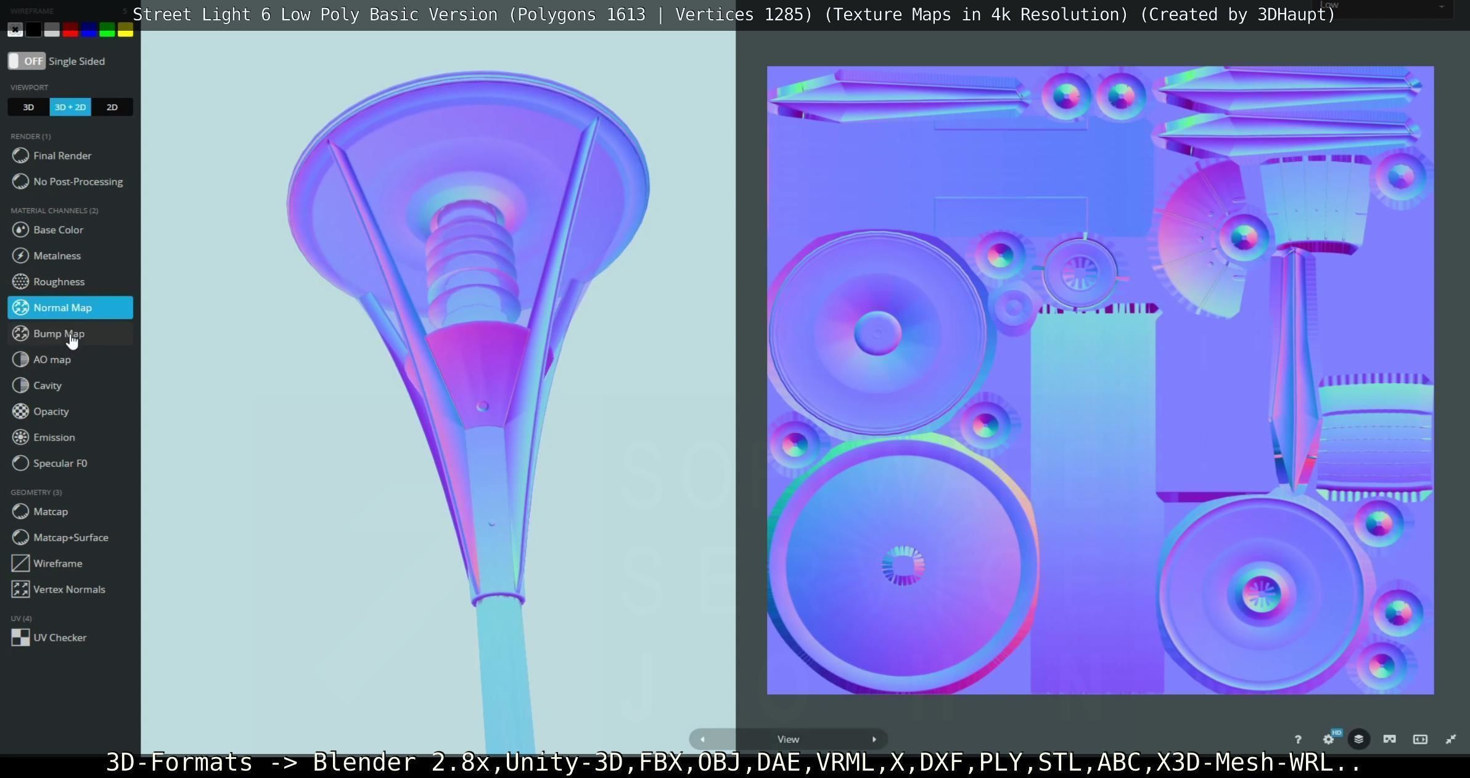
Task: Toggle the Single Sided switch
Action: pyautogui.click(x=26, y=61)
